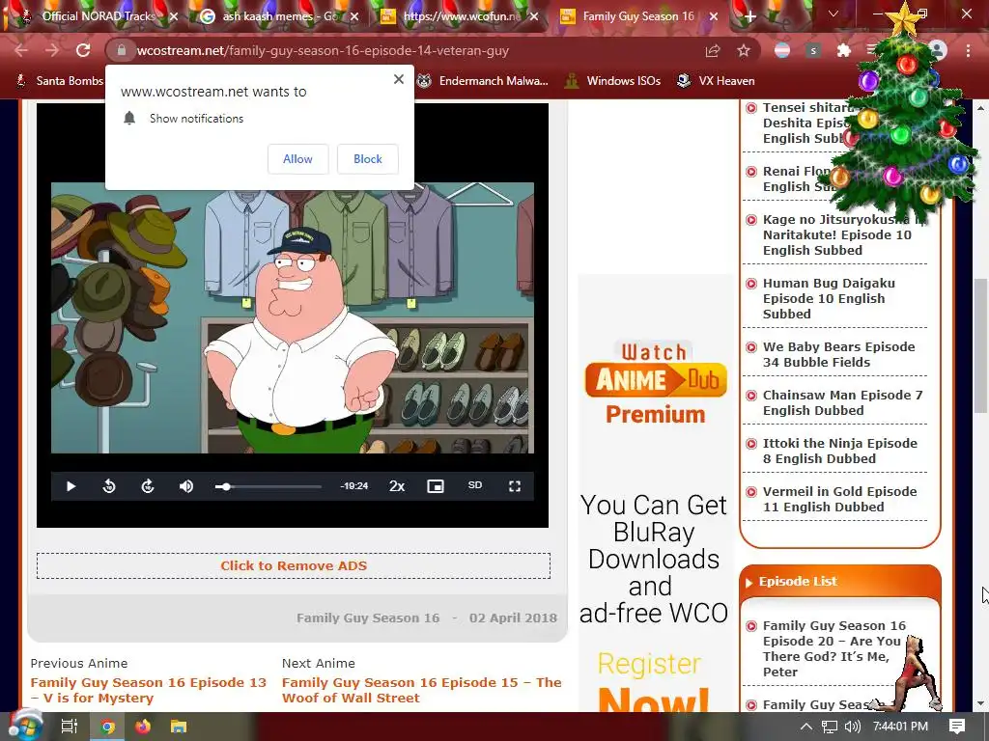The width and height of the screenshot is (989, 741).
Task: Click the scrollbar down arrow
Action: (981, 703)
